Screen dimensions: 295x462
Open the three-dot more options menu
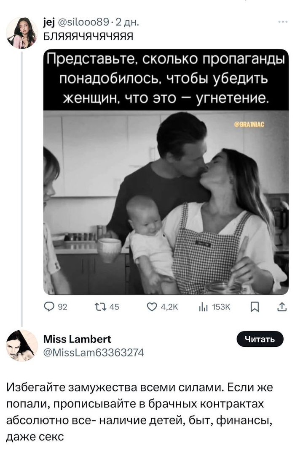(283, 22)
